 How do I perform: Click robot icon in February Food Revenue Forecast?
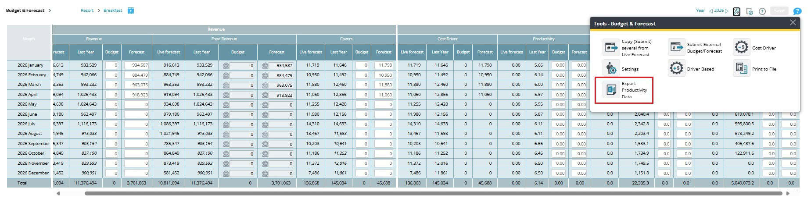(x=265, y=75)
